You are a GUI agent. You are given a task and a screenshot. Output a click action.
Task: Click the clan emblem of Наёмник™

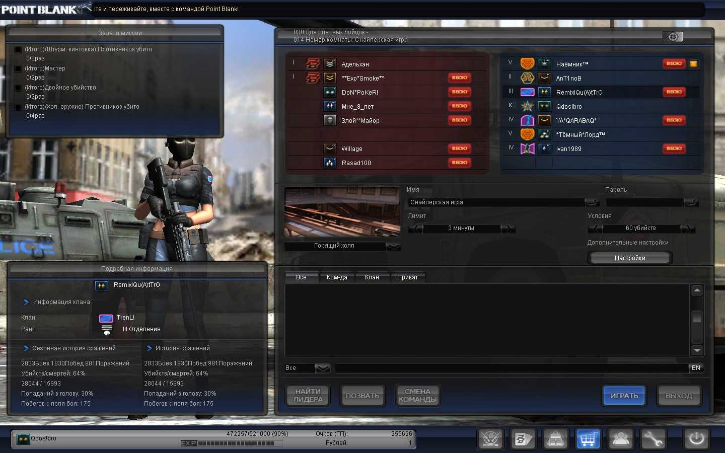(x=527, y=64)
